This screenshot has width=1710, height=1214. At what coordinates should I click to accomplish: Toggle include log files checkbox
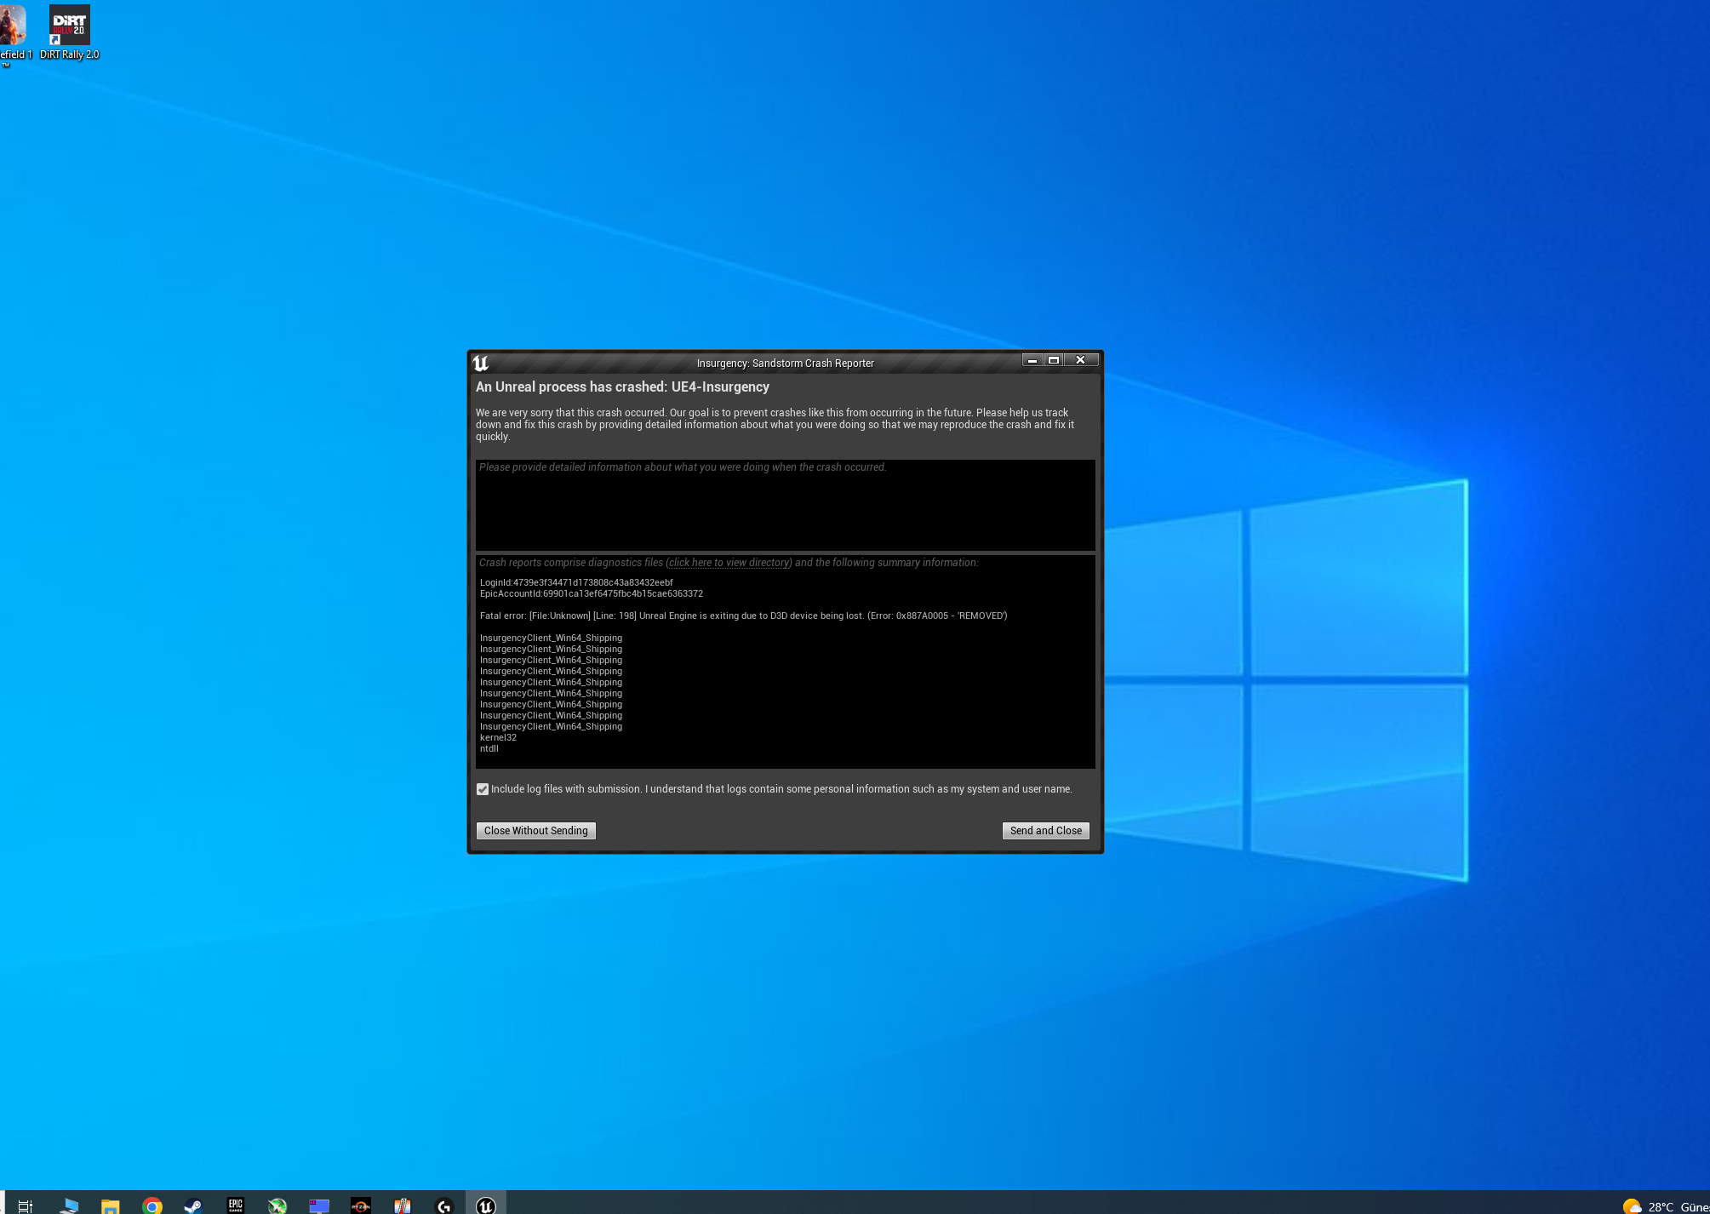(482, 790)
